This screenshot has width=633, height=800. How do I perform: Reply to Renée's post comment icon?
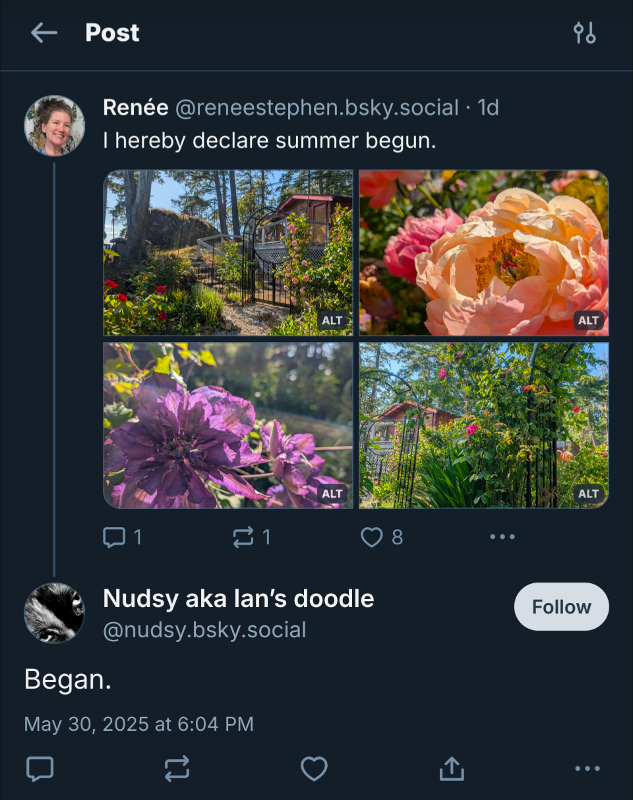[x=114, y=538]
